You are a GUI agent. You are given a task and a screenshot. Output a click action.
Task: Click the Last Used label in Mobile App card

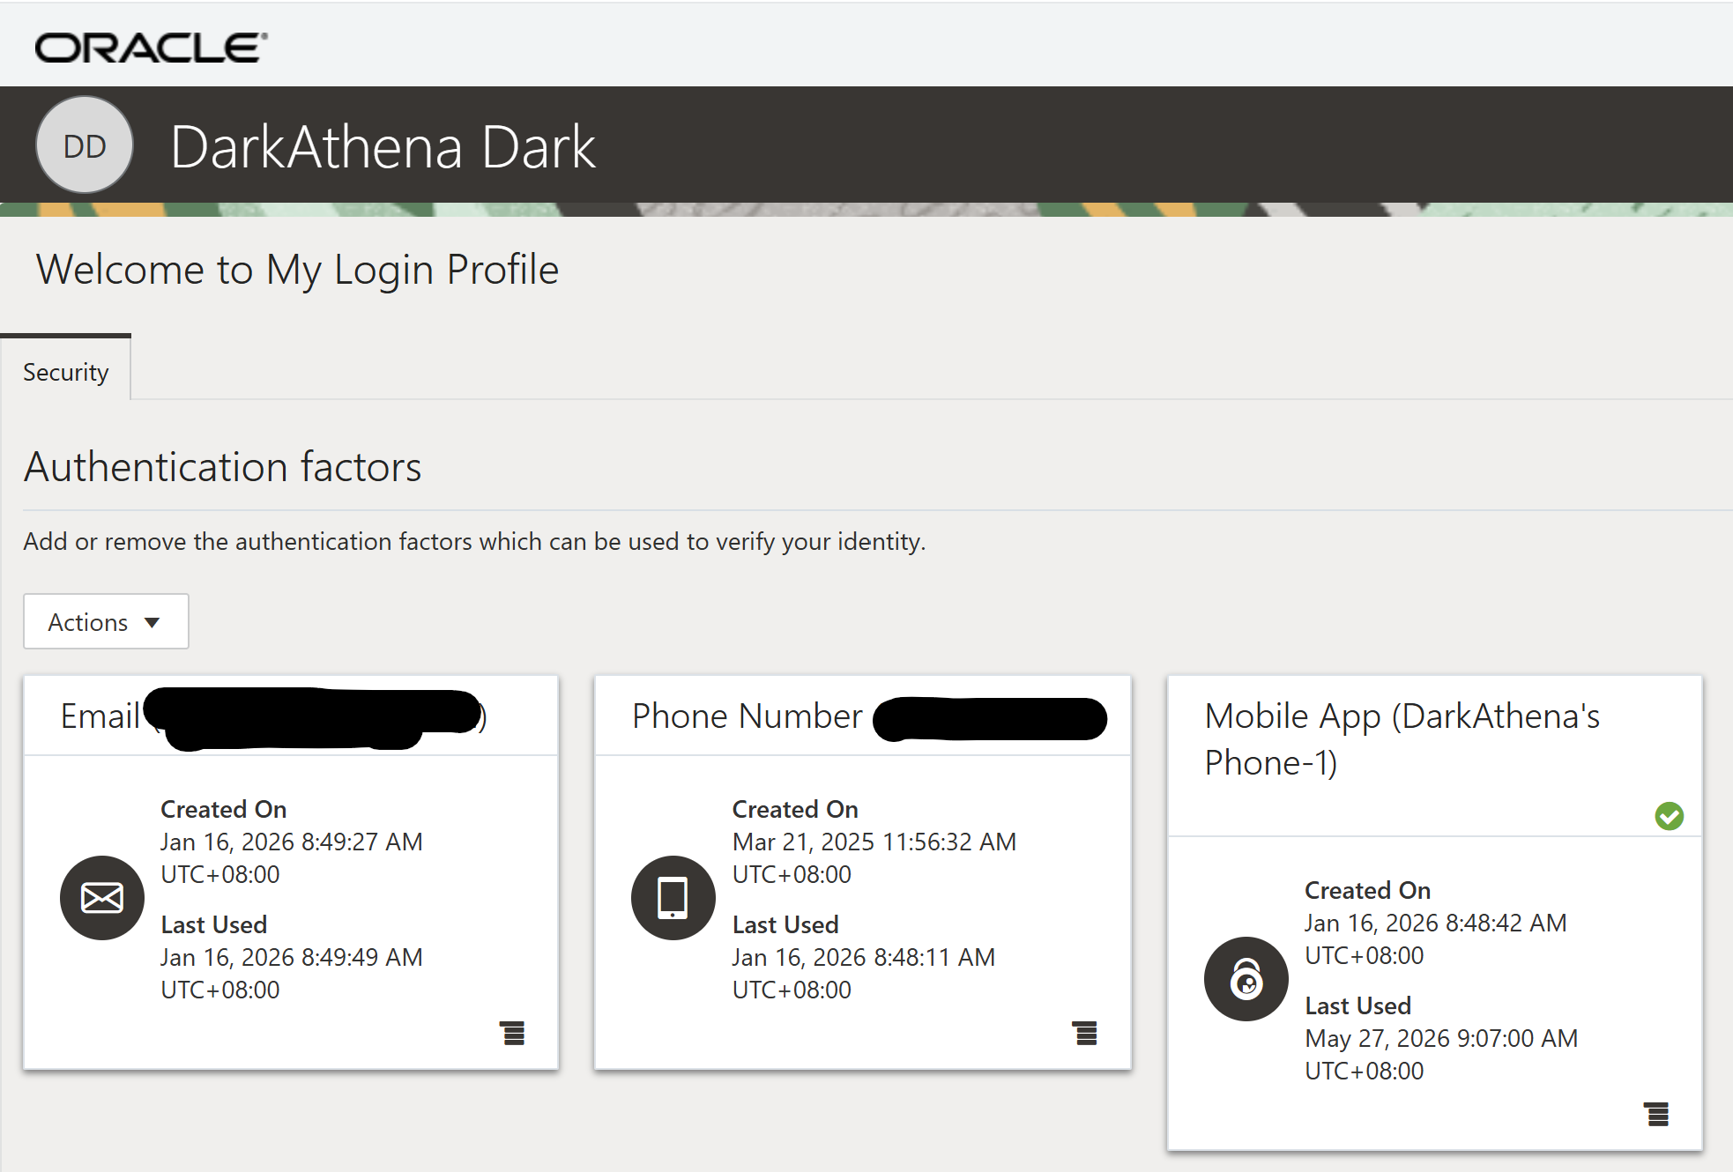pos(1357,1005)
